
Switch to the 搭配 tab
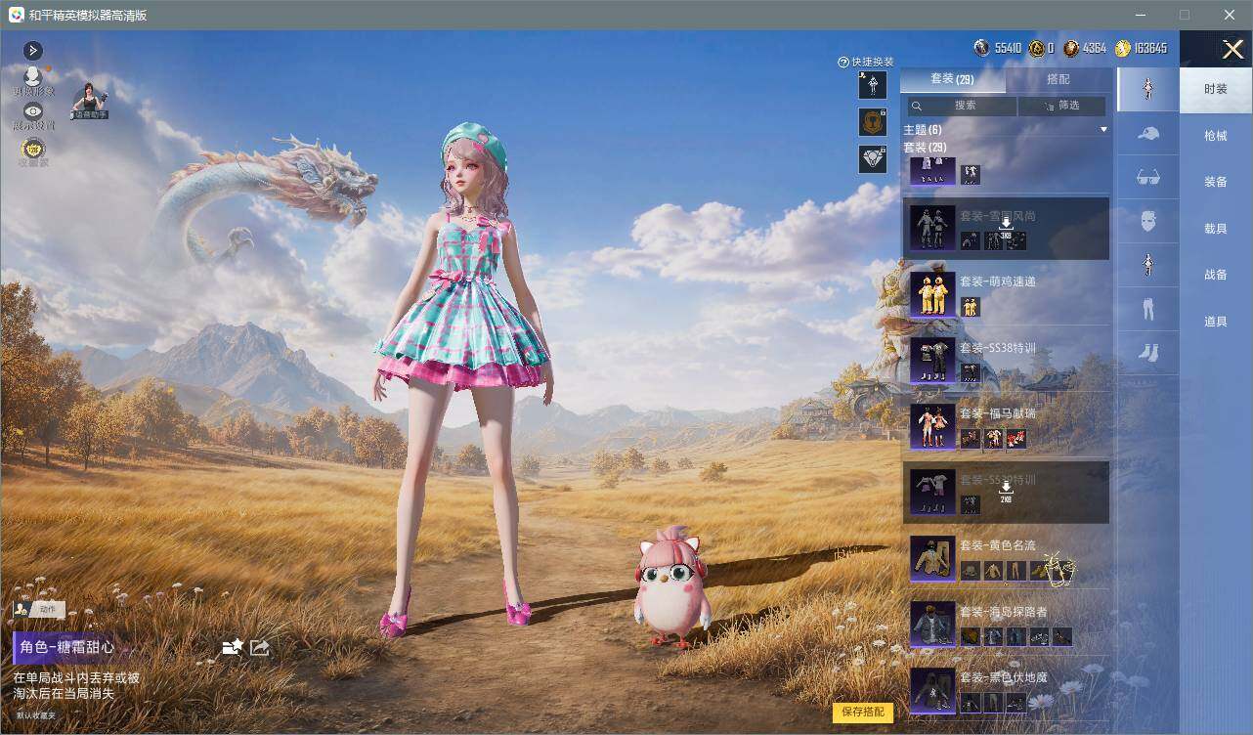pos(1059,79)
